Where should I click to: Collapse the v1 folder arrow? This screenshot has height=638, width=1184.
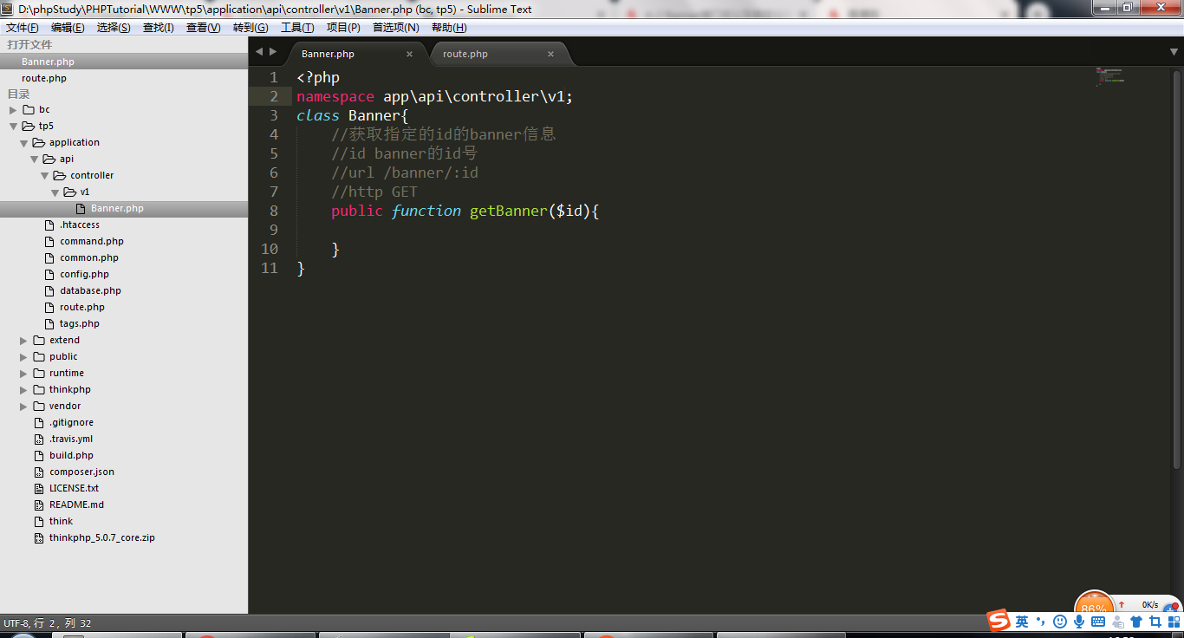55,192
